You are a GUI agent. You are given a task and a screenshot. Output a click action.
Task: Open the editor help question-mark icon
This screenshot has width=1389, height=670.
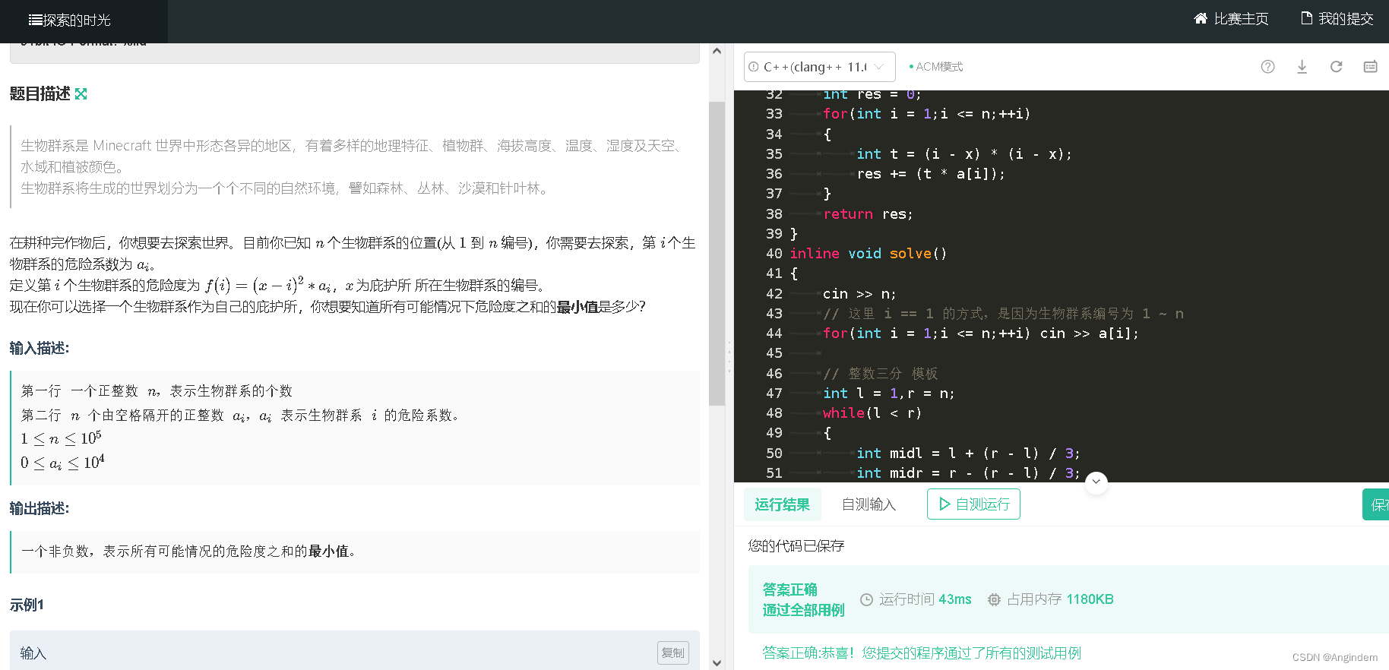tap(1267, 67)
